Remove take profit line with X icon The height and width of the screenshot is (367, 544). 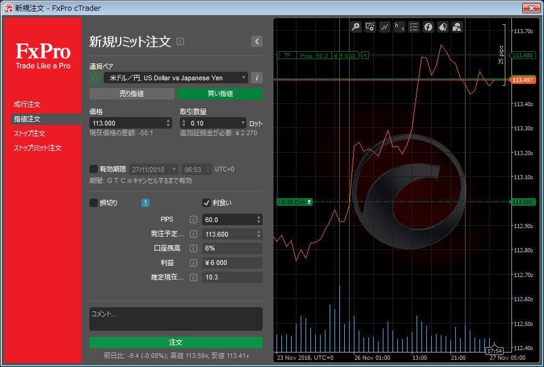click(x=365, y=55)
